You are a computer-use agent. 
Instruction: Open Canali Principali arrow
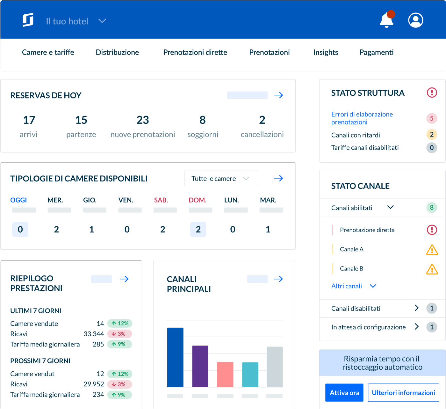[278, 279]
